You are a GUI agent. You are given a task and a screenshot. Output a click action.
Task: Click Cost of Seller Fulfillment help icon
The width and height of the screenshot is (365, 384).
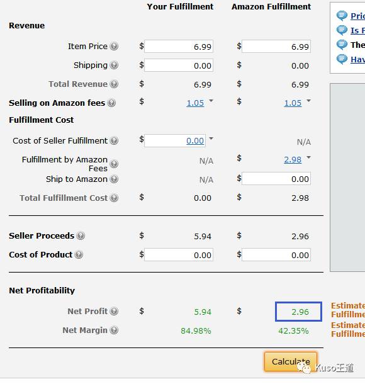(114, 140)
